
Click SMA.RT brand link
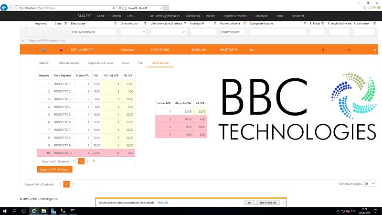(x=85, y=16)
